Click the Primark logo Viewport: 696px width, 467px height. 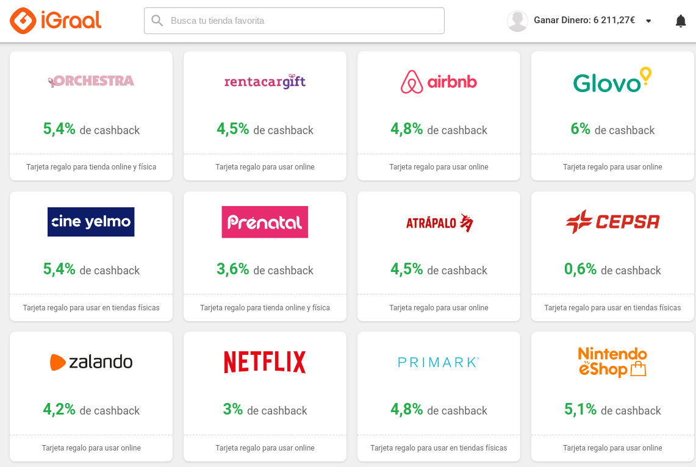(439, 362)
